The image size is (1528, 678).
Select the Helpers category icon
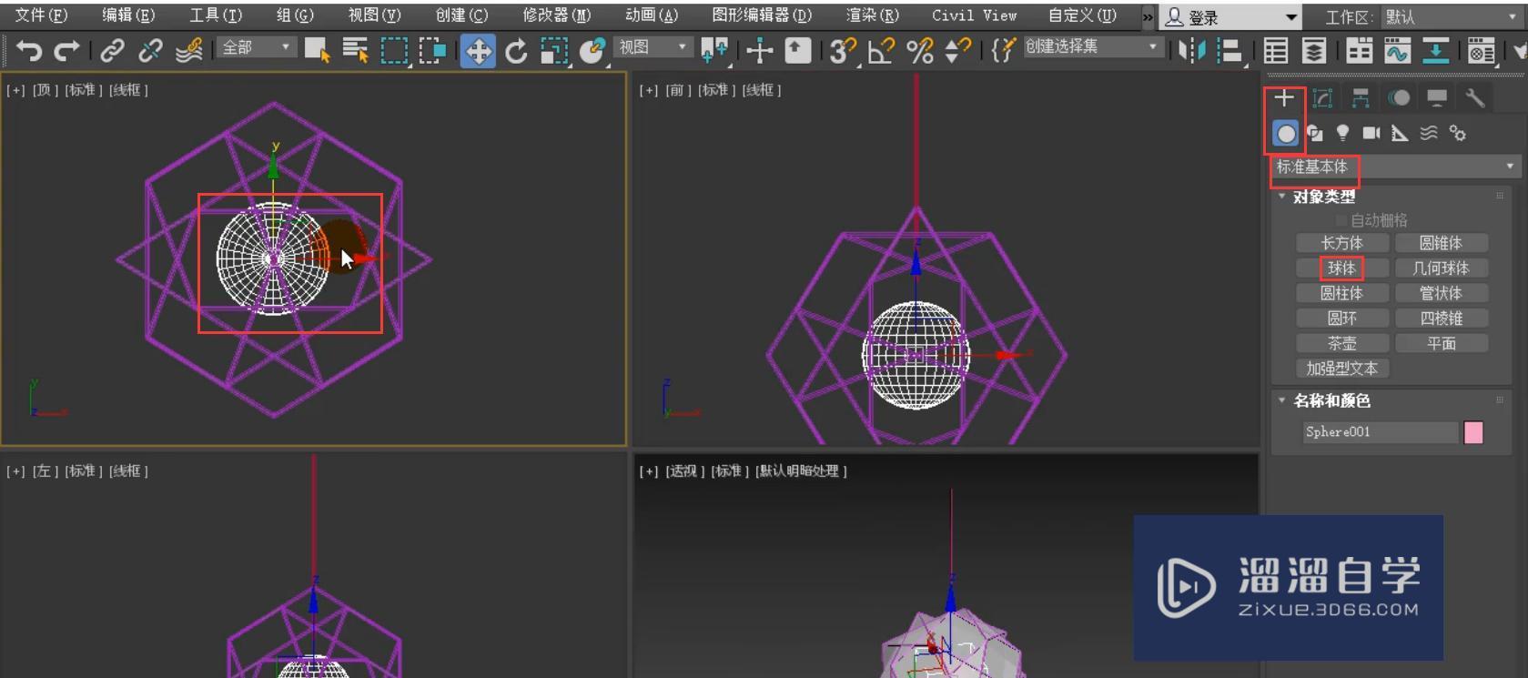(x=1400, y=134)
